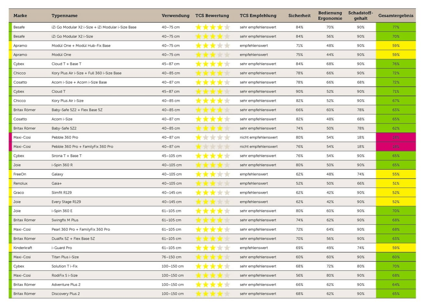Click 'nicht empfehlenswert' in the Pebble 360 Pro row
The width and height of the screenshot is (424, 306).
point(259,137)
